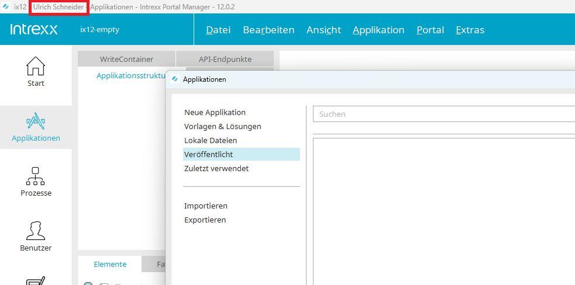Switch to the WriteContainer tab
Viewport: 575px width, 285px height.
pos(126,59)
